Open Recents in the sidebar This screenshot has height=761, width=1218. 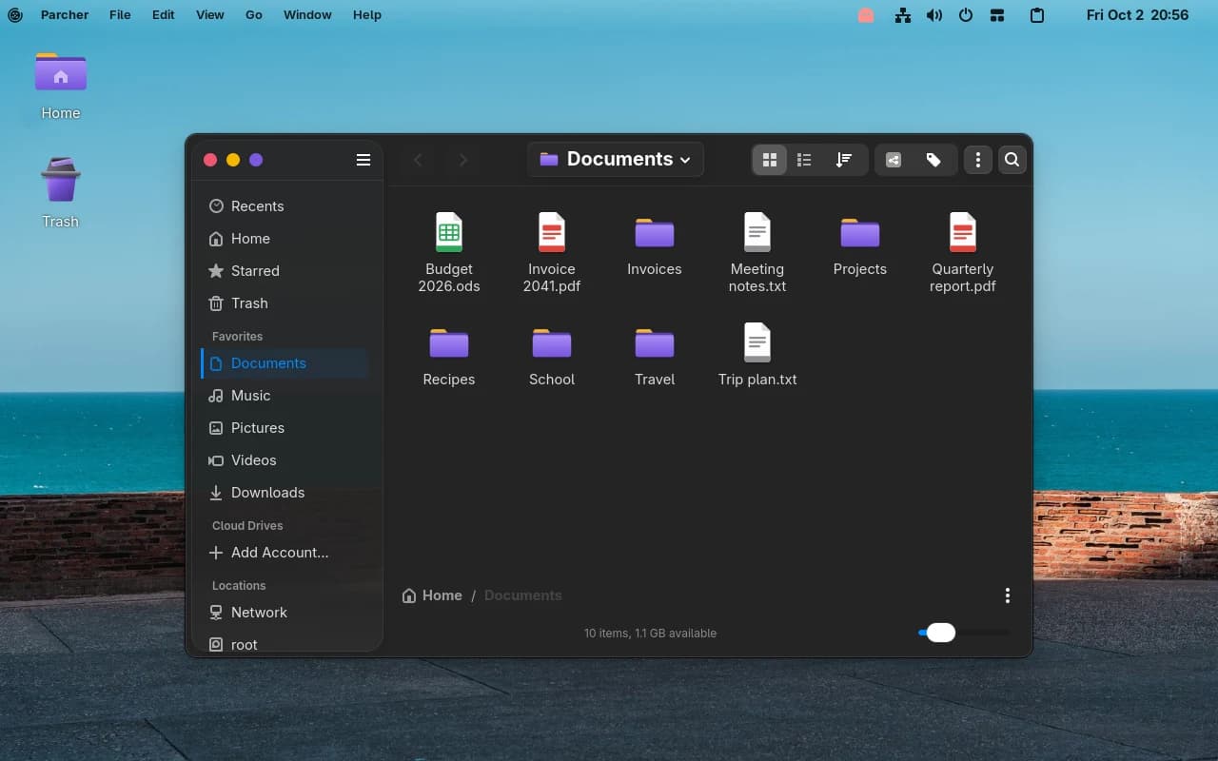coord(285,206)
